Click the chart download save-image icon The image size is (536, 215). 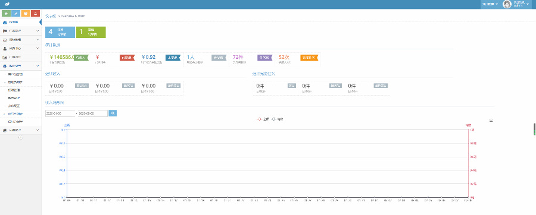tap(491, 120)
